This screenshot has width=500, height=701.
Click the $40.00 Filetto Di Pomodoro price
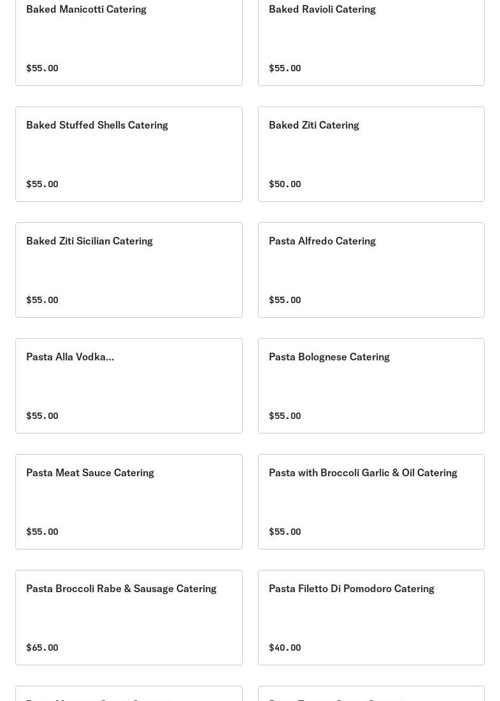pyautogui.click(x=285, y=648)
